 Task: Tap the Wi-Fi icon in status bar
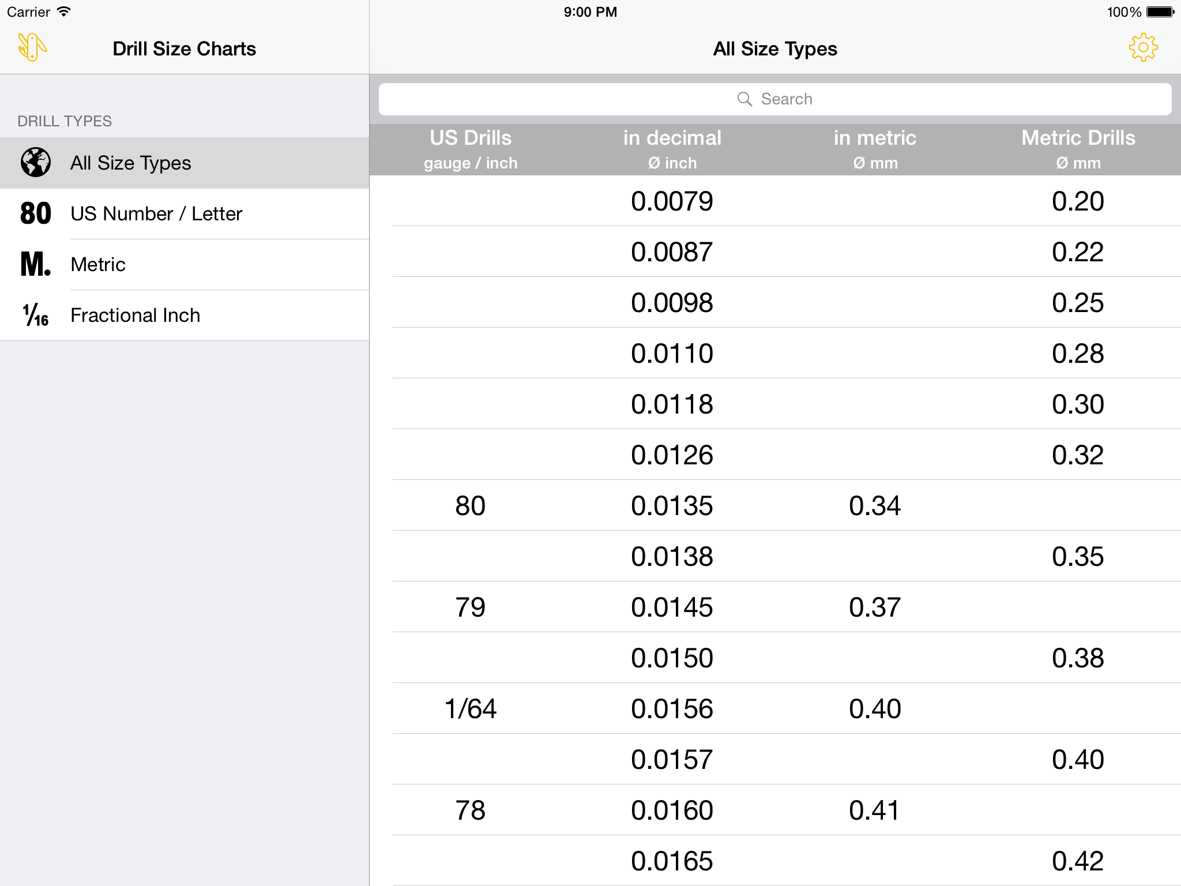click(63, 12)
